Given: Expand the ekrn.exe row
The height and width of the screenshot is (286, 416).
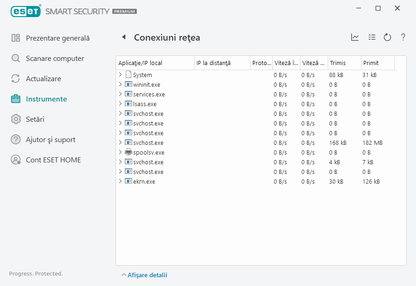Looking at the screenshot, I should [121, 181].
